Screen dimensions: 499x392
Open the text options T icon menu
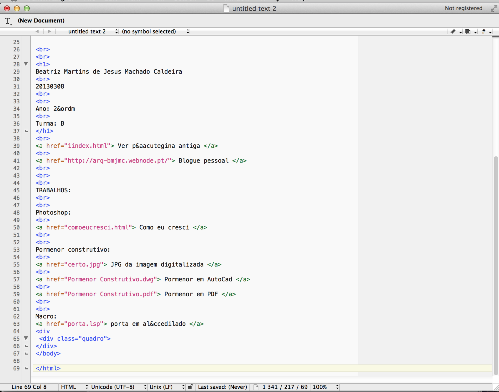[8, 21]
